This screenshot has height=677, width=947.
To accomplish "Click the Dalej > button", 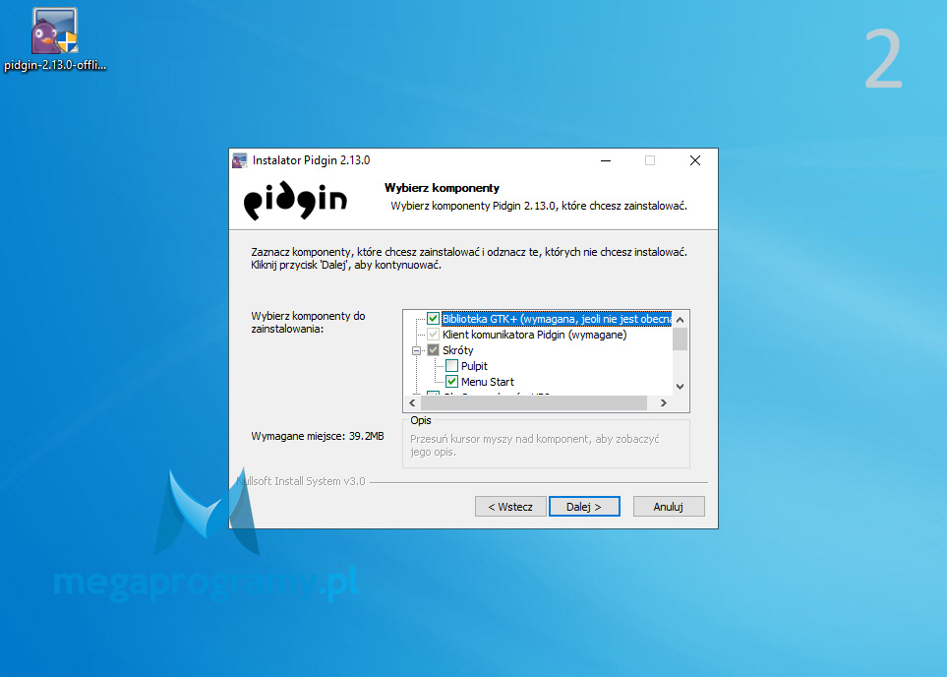I will click(x=584, y=507).
